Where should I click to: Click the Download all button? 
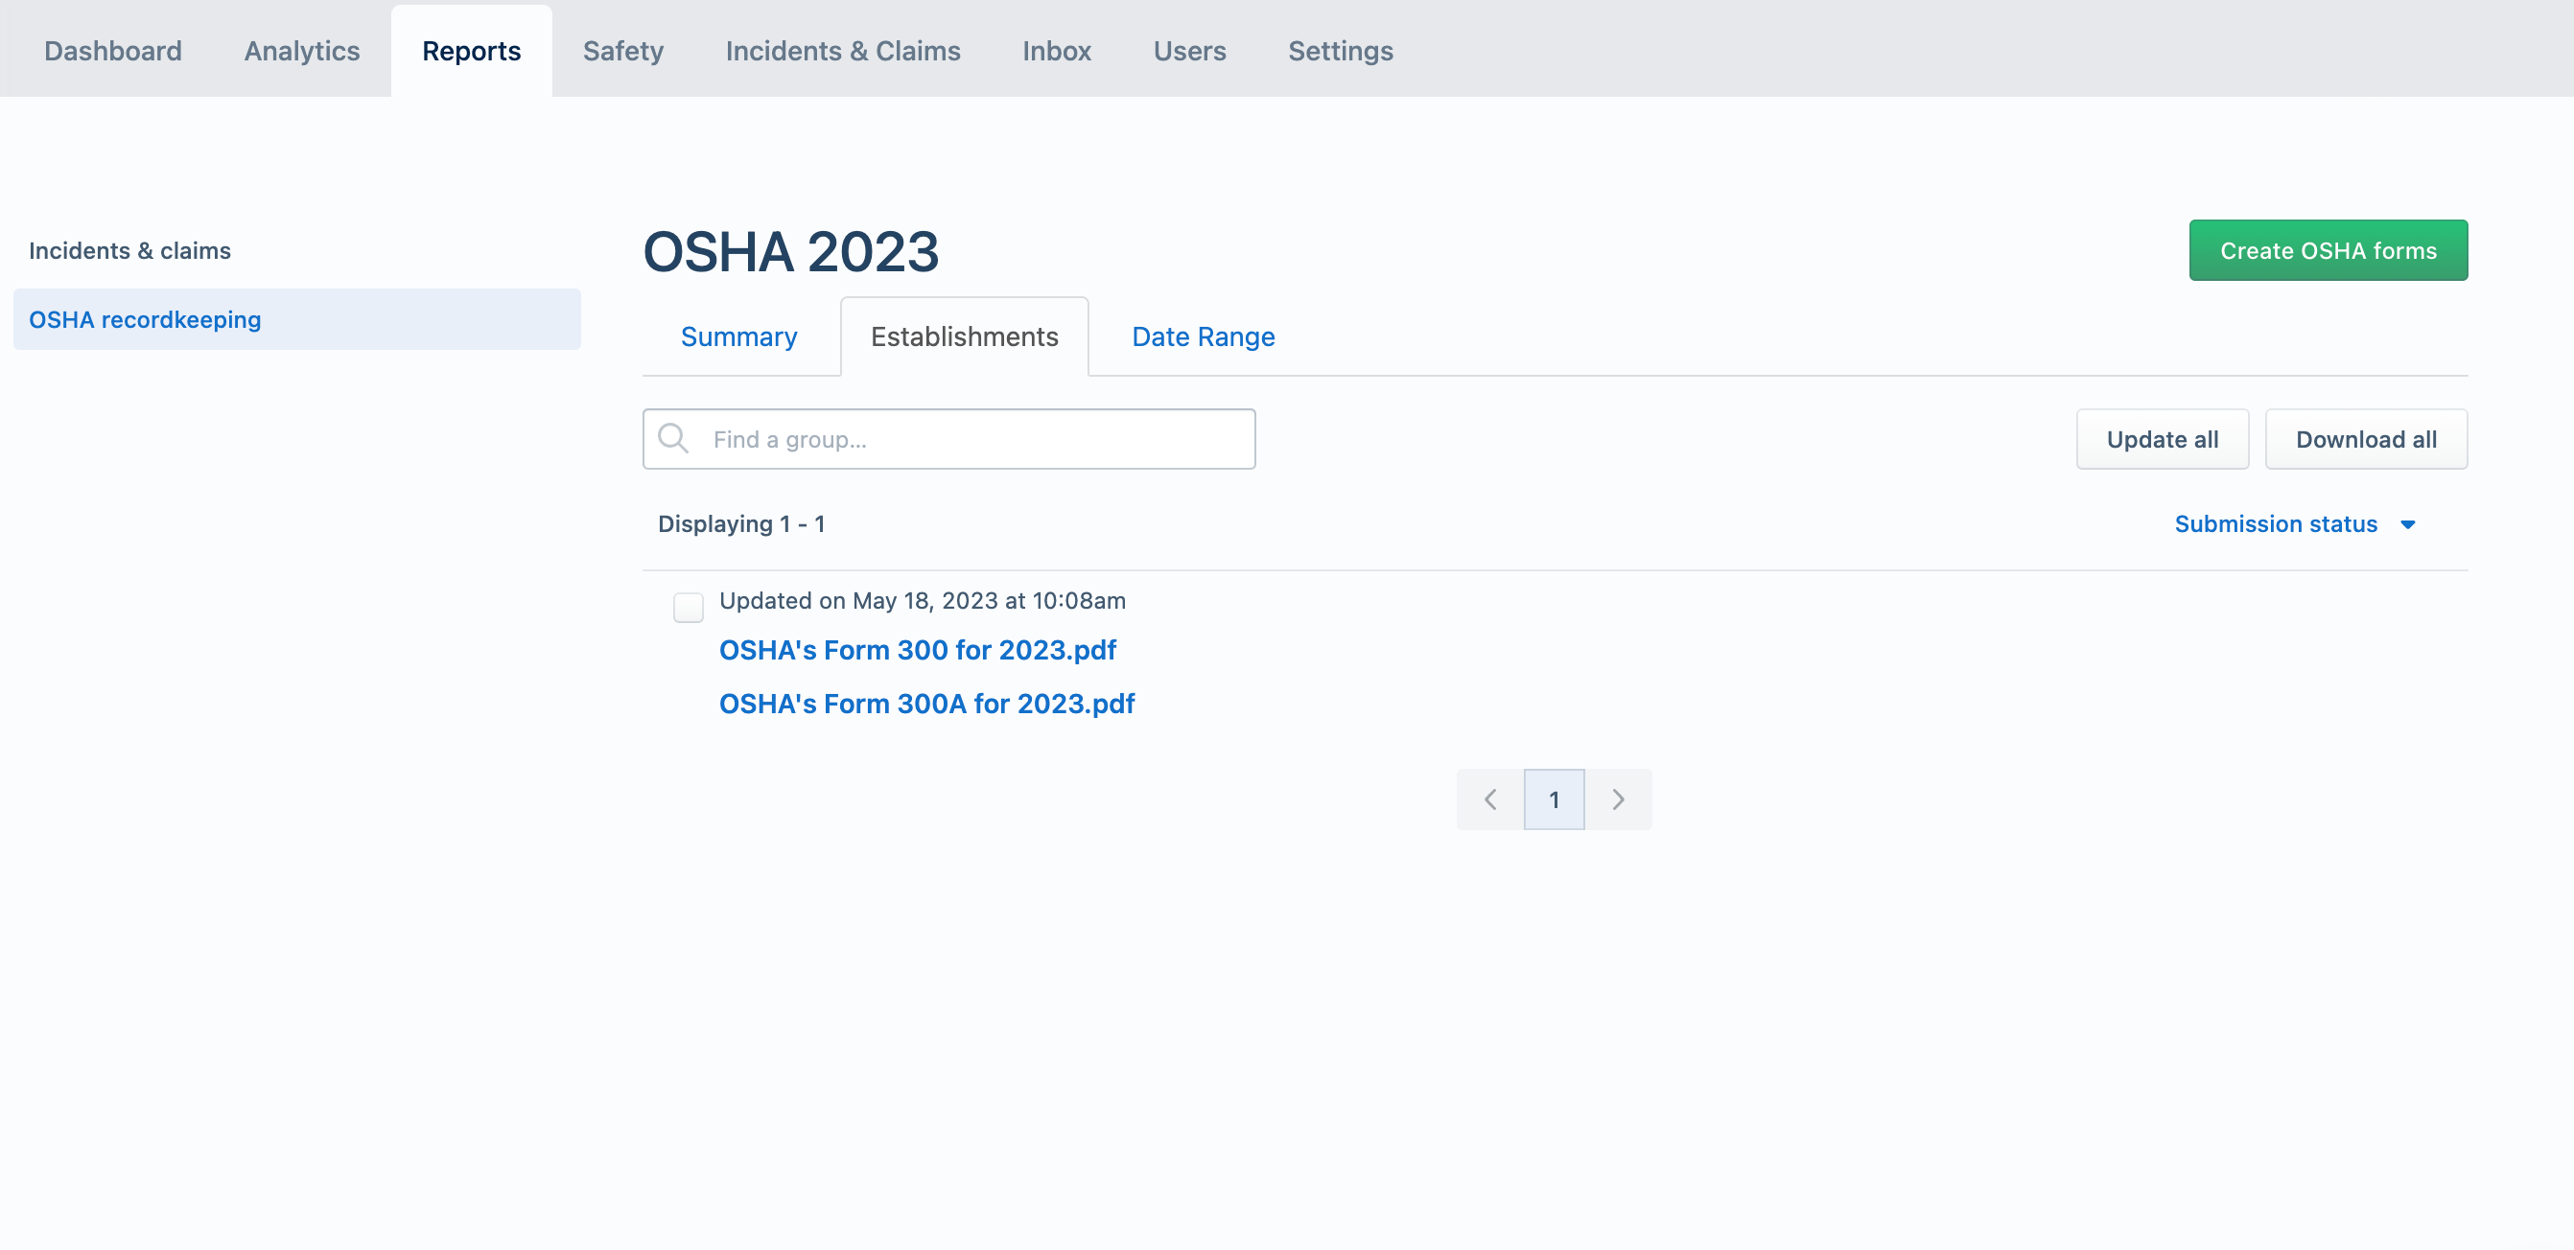(x=2366, y=438)
